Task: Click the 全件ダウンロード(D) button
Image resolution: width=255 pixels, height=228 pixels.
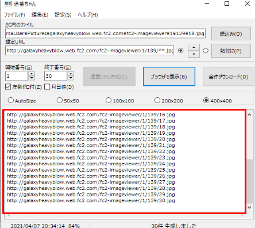Action: (229, 77)
